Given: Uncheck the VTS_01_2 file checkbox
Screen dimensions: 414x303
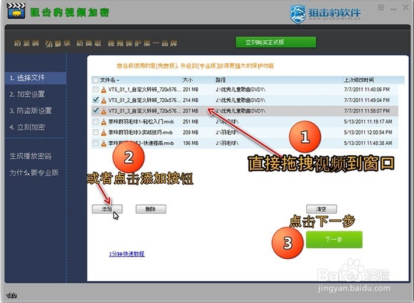Looking at the screenshot, I should (96, 100).
